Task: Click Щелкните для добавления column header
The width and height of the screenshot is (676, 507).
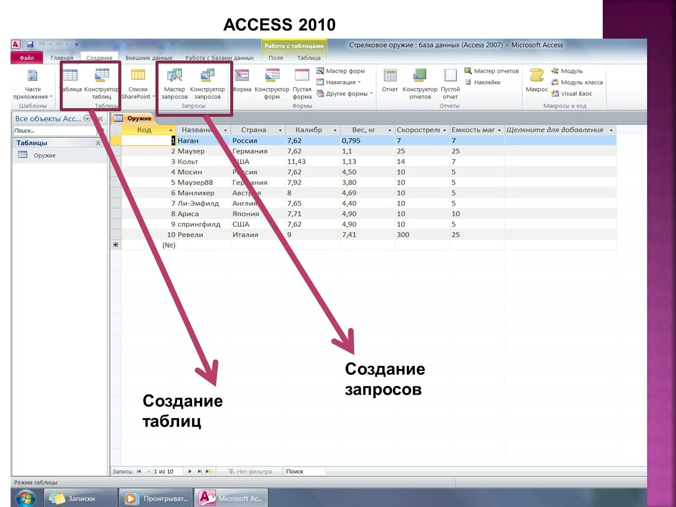Action: coord(560,130)
